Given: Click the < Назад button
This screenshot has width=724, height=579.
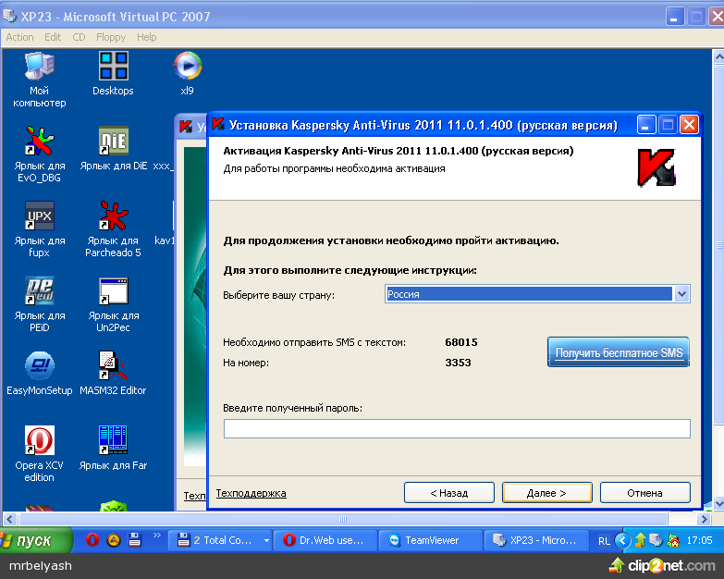Looking at the screenshot, I should (x=449, y=493).
